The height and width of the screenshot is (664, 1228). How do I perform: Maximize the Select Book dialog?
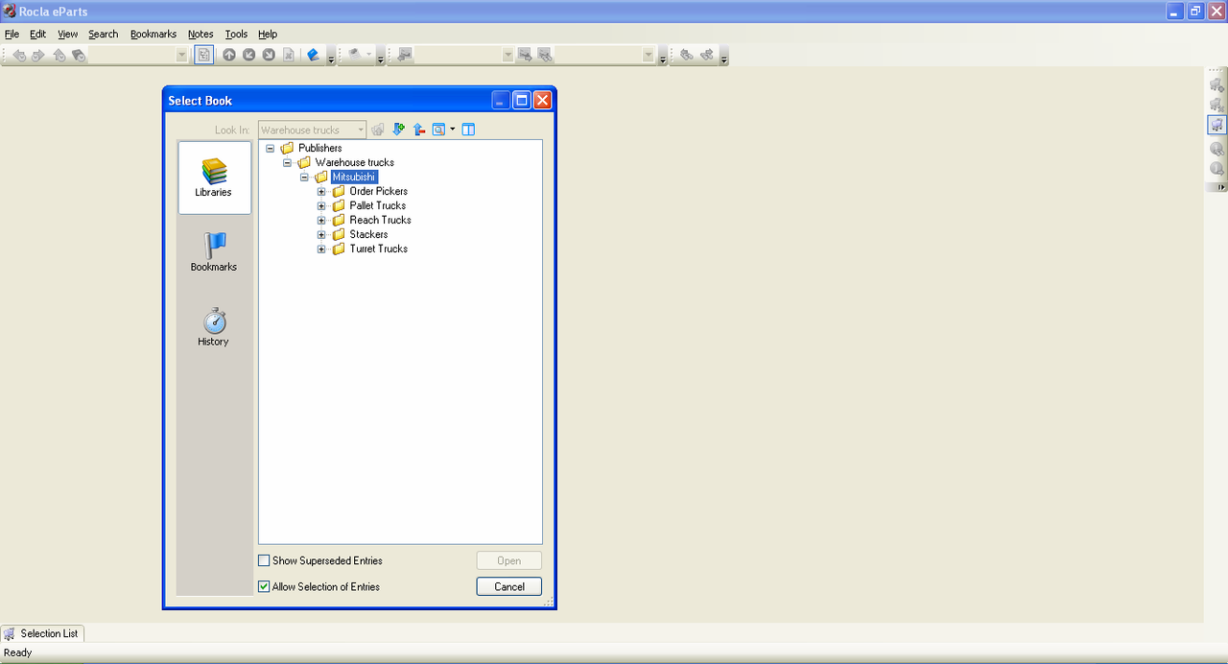click(x=522, y=100)
